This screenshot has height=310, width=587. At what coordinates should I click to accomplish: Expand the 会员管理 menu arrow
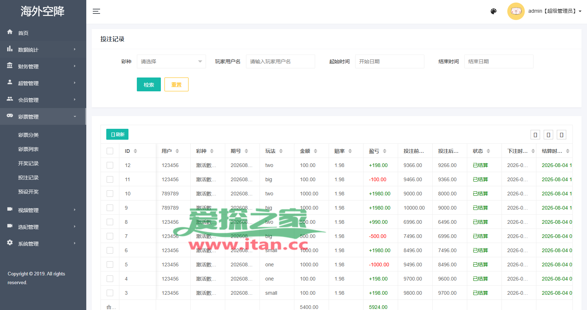pos(75,100)
